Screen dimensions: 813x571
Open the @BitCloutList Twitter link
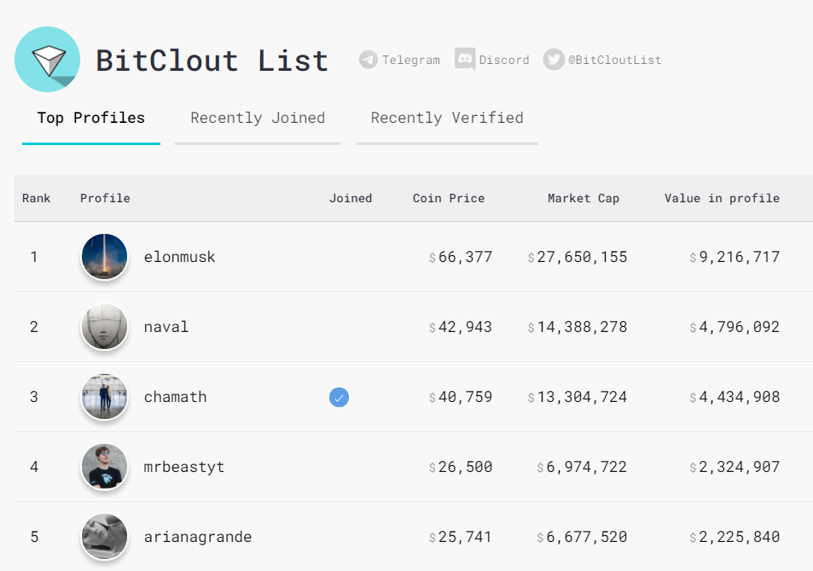pos(602,60)
